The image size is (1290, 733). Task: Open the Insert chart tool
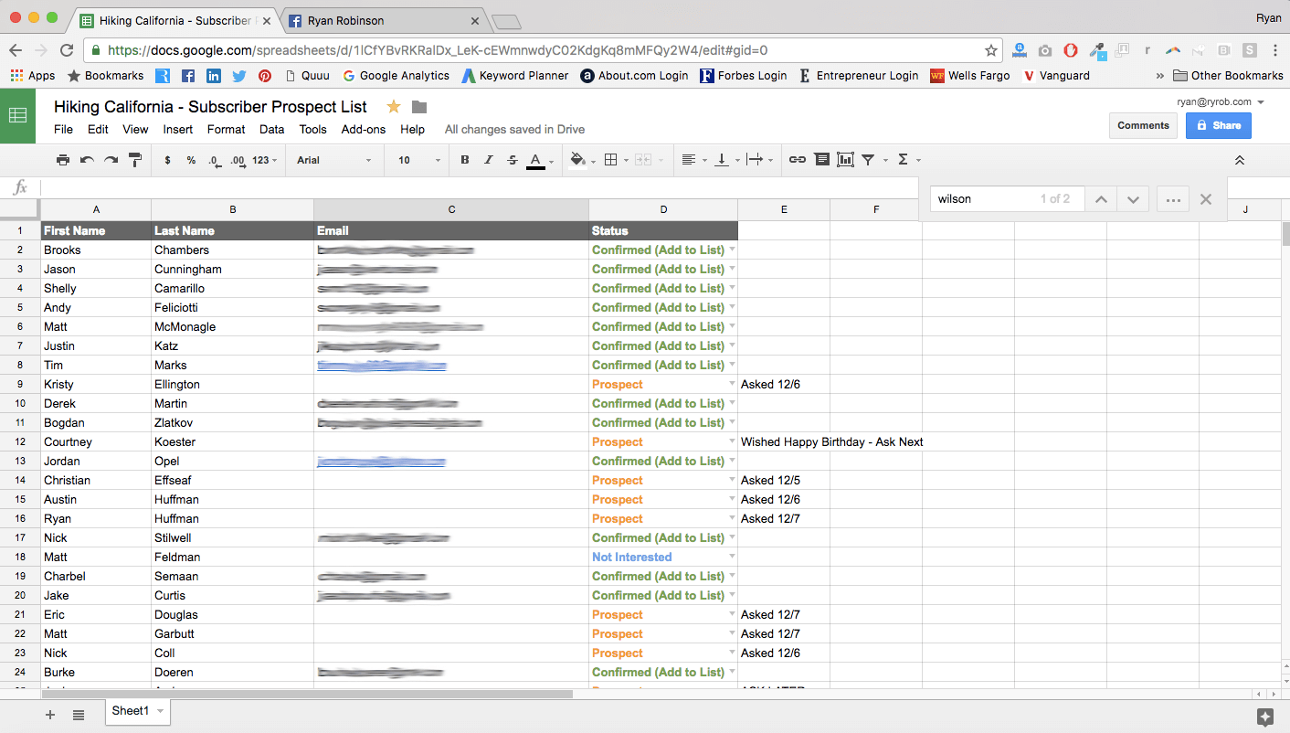coord(844,159)
